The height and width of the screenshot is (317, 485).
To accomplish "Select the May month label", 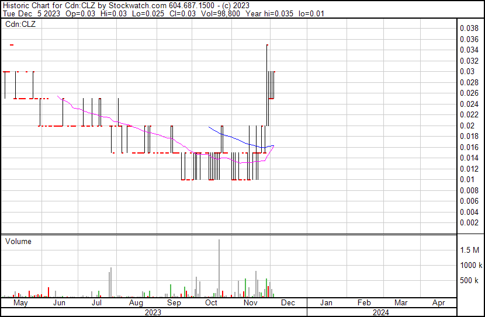I will pyautogui.click(x=20, y=303).
